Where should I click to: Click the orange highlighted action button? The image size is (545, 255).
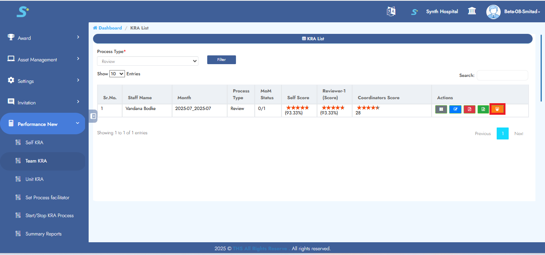[497, 109]
